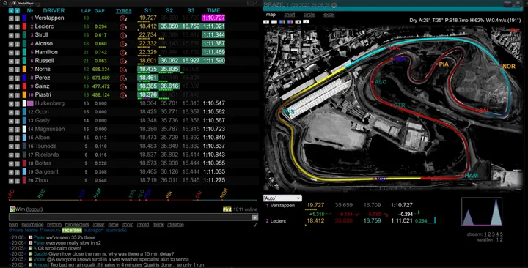The height and width of the screenshot is (268, 528).
Task: Click into the chat message input field
Action: coord(131,217)
